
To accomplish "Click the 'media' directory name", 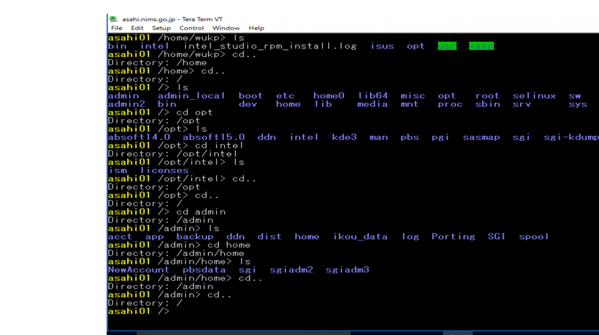I will [373, 104].
